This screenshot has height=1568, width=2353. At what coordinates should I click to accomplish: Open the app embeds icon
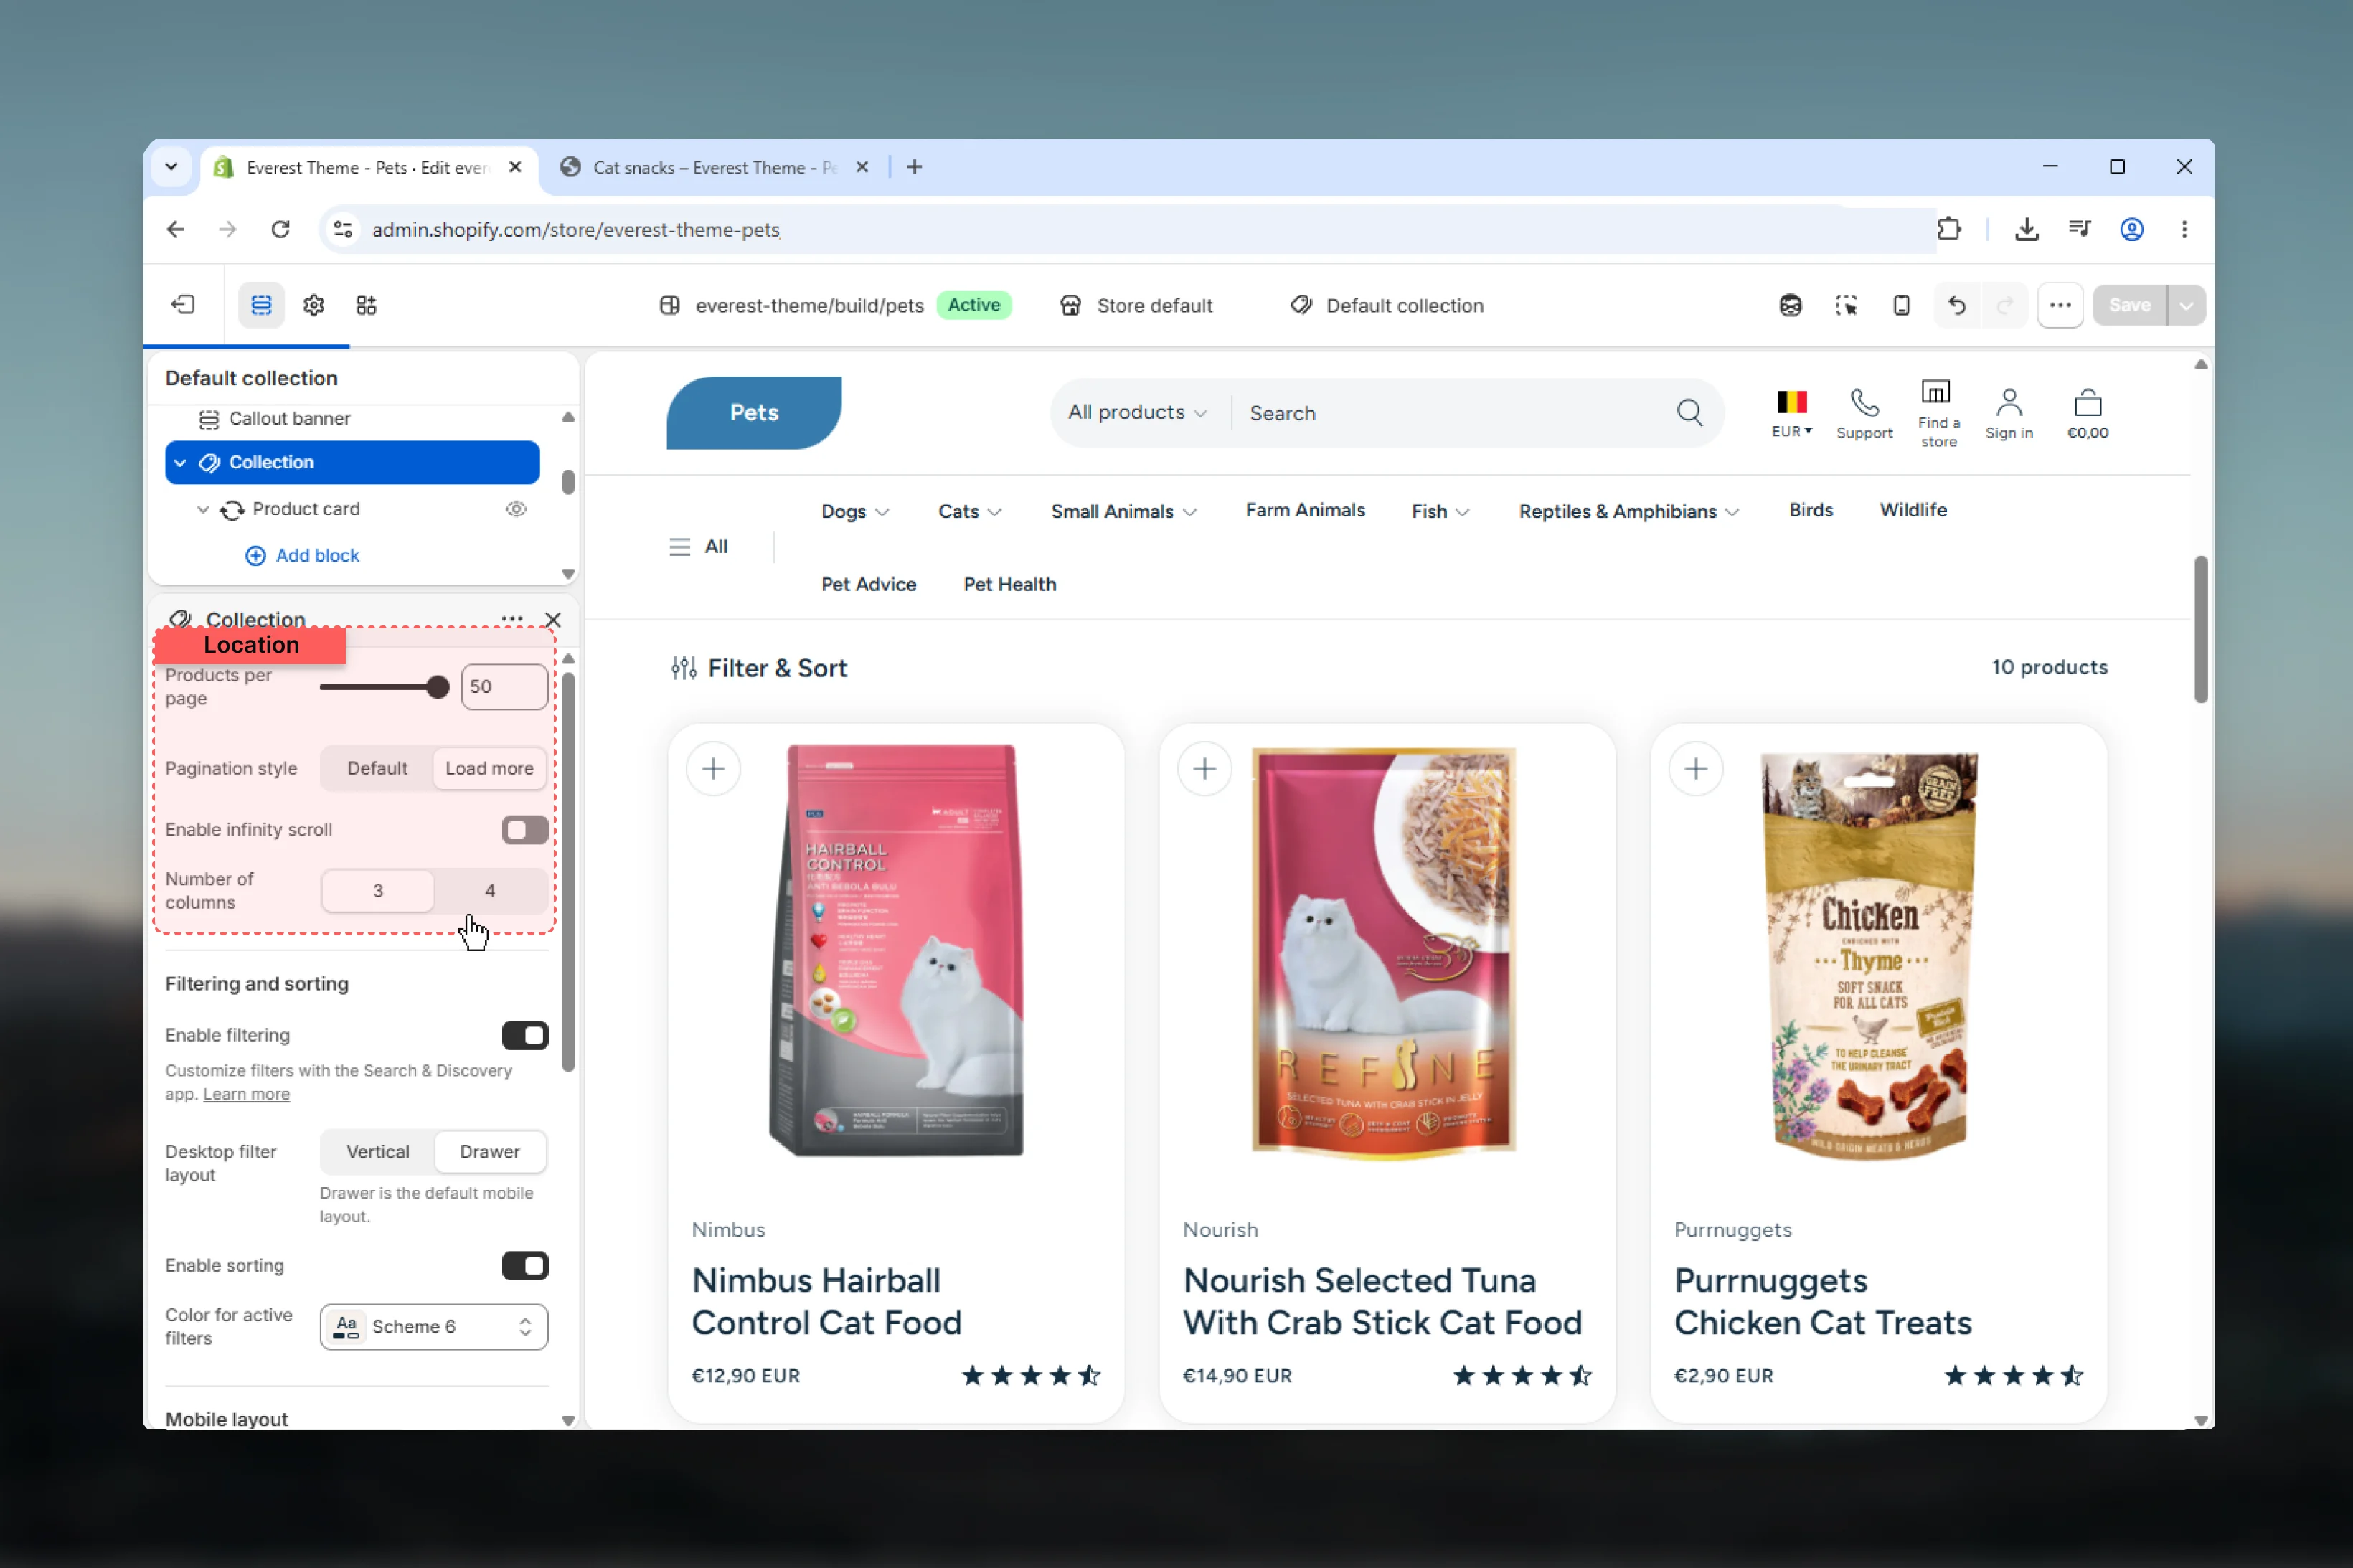click(366, 305)
